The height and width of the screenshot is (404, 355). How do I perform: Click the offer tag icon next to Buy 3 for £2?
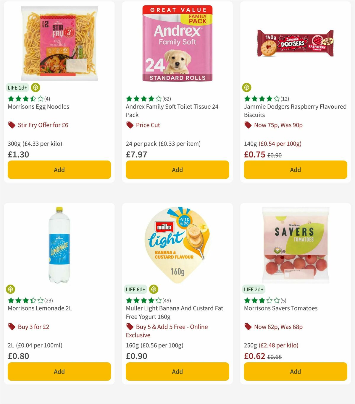(x=11, y=327)
